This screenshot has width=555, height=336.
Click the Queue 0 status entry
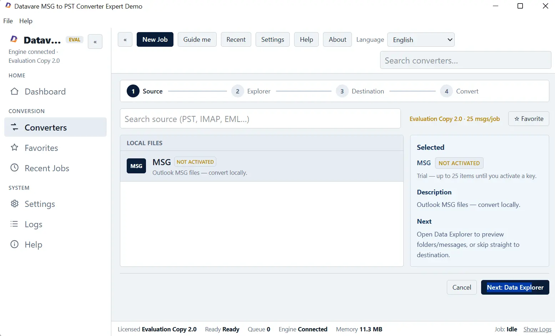259,329
